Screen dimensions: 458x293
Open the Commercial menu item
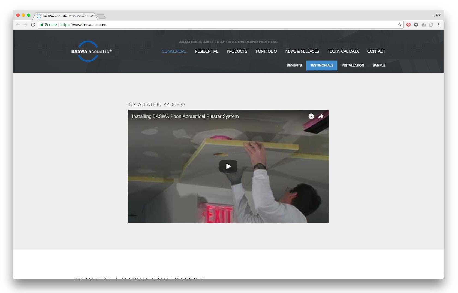tap(174, 51)
